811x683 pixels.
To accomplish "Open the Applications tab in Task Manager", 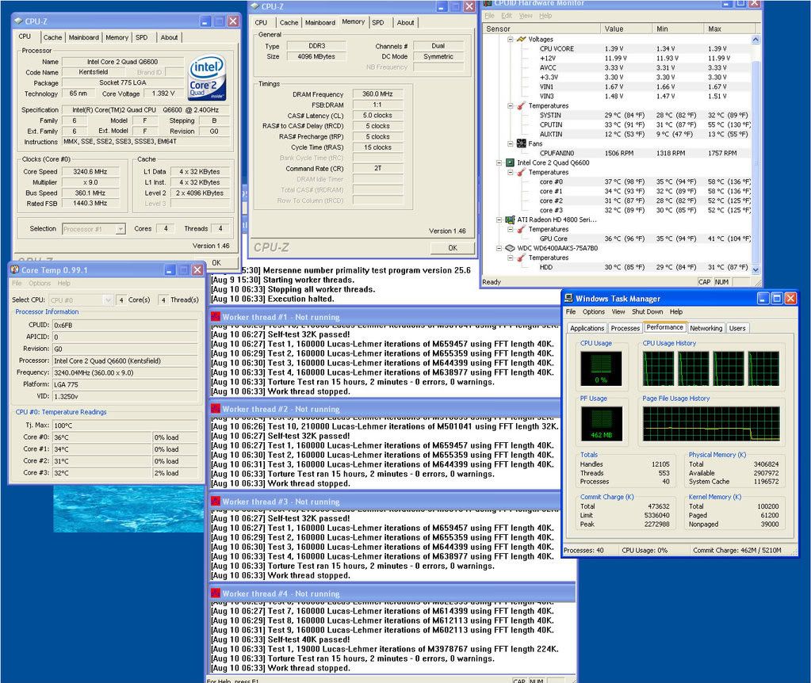I will pyautogui.click(x=587, y=328).
